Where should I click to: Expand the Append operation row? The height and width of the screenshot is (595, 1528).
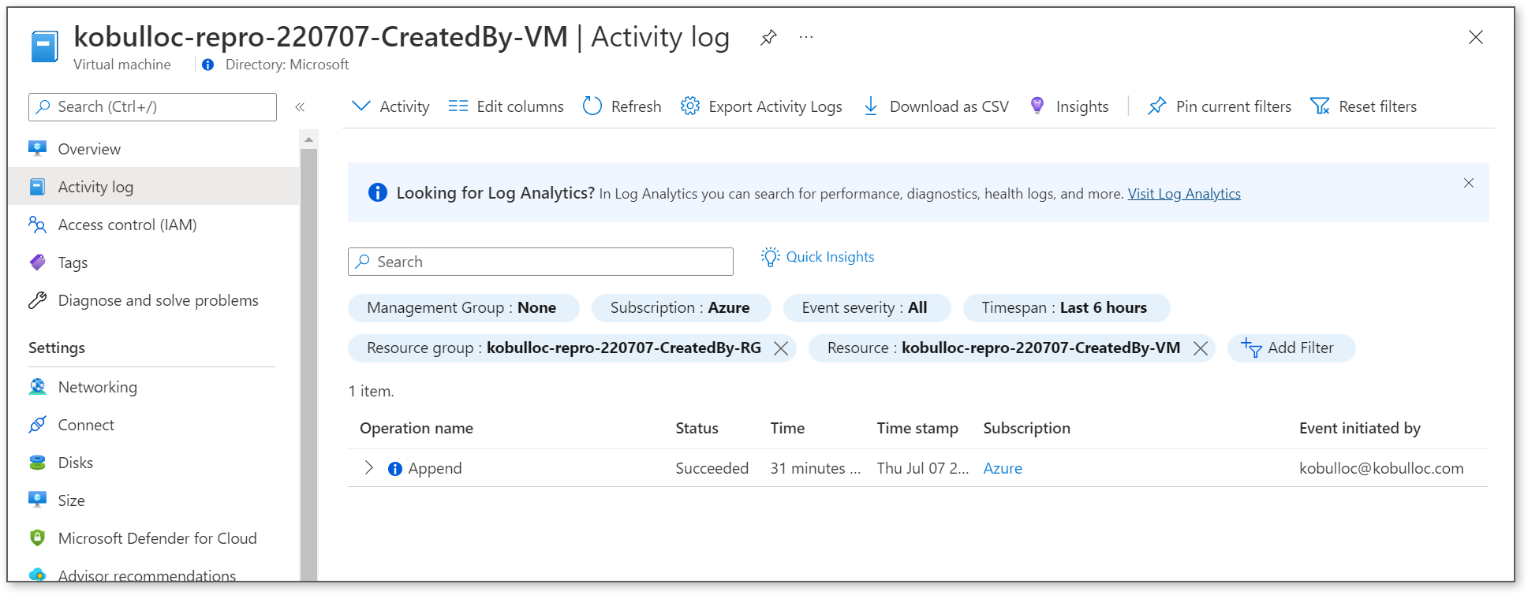(x=368, y=468)
